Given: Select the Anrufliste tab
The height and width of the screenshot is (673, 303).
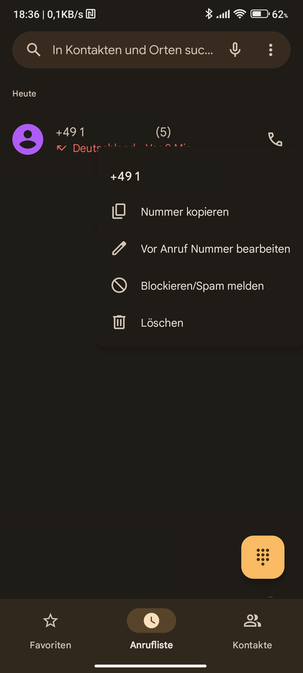Looking at the screenshot, I should [x=151, y=630].
